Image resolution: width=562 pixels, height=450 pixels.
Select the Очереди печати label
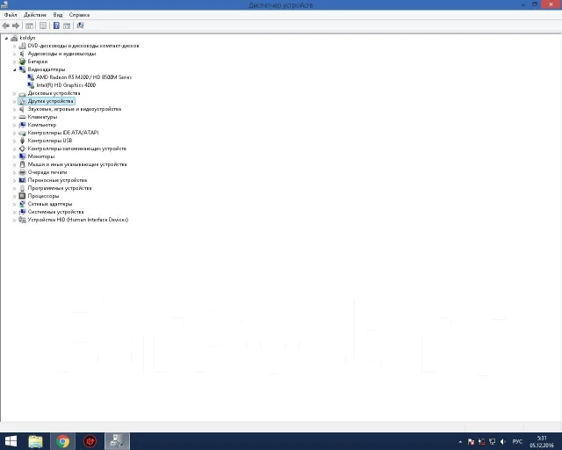pyautogui.click(x=47, y=172)
